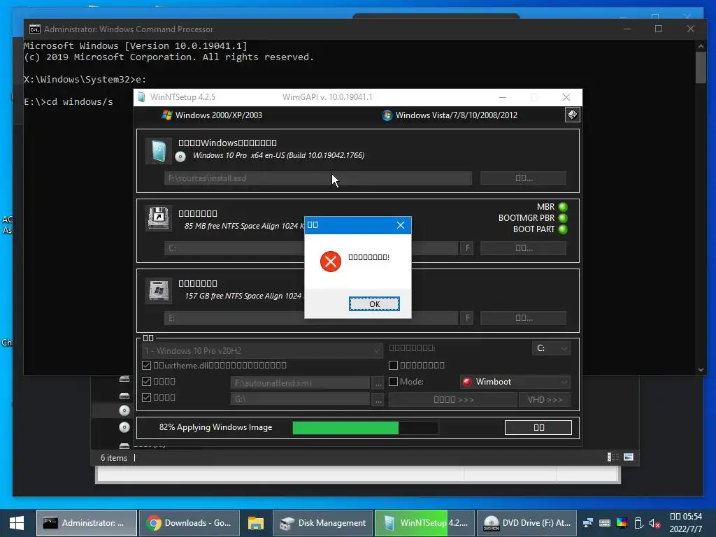Viewport: 716px width, 537px height.
Task: Select highlighted DVD drive in Explorer sidebar
Action: 124,410
